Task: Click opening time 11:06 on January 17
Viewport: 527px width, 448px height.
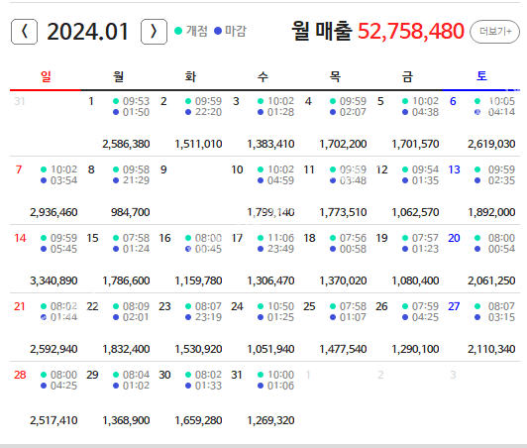Action: (280, 238)
